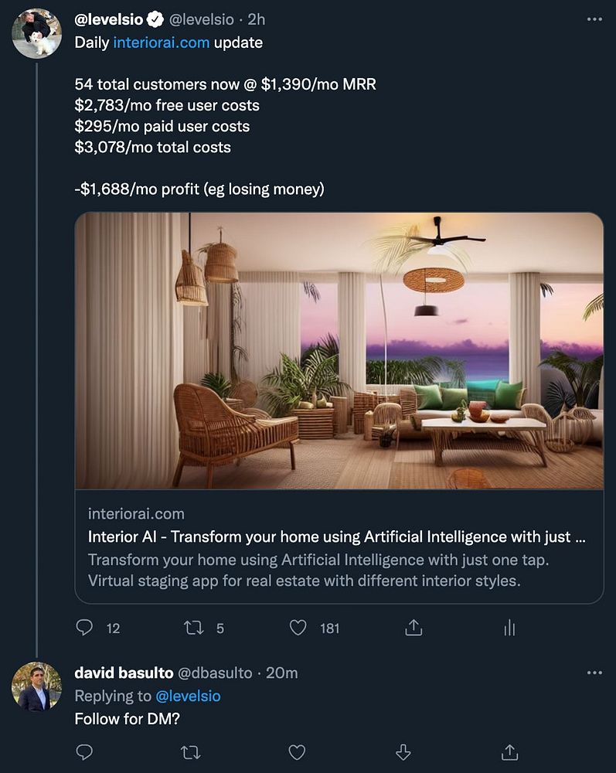Open david basulto's profile avatar
Screen dimensions: 616x773
click(36, 686)
